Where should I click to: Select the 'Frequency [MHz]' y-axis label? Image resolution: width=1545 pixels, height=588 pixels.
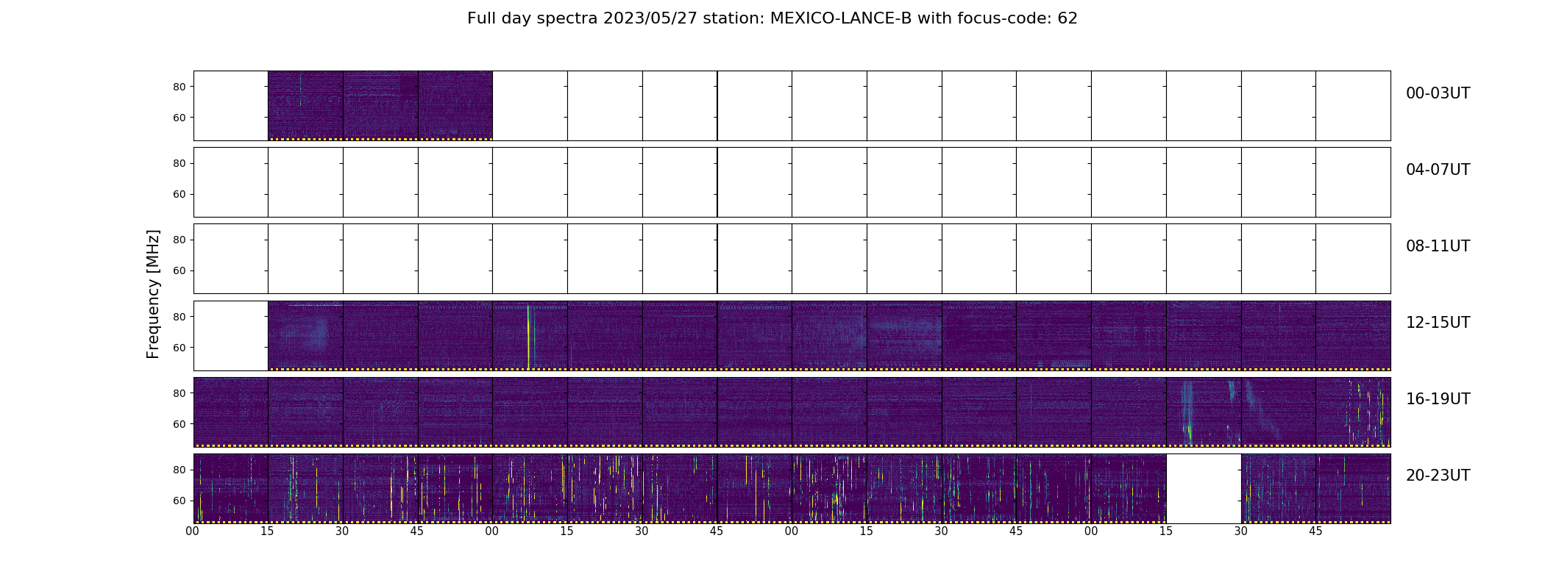click(153, 294)
